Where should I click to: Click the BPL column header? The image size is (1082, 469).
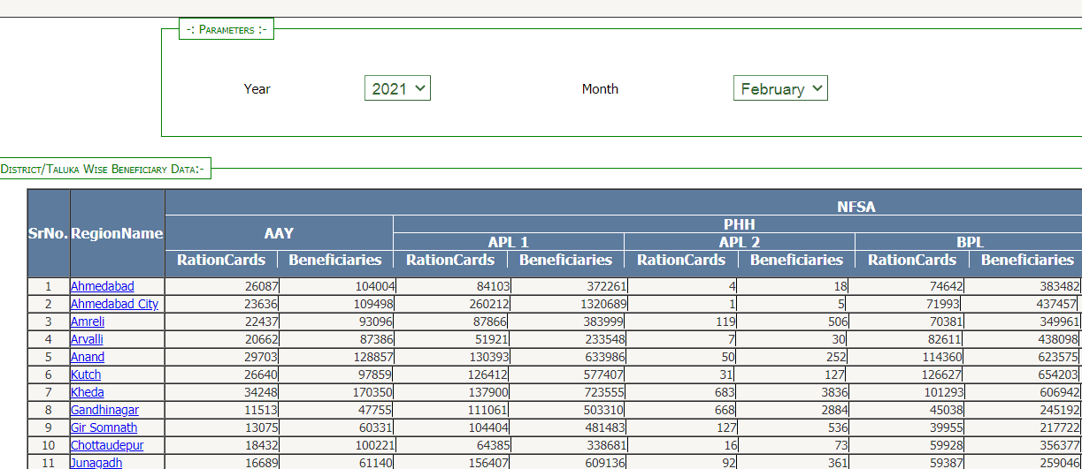pyautogui.click(x=970, y=242)
